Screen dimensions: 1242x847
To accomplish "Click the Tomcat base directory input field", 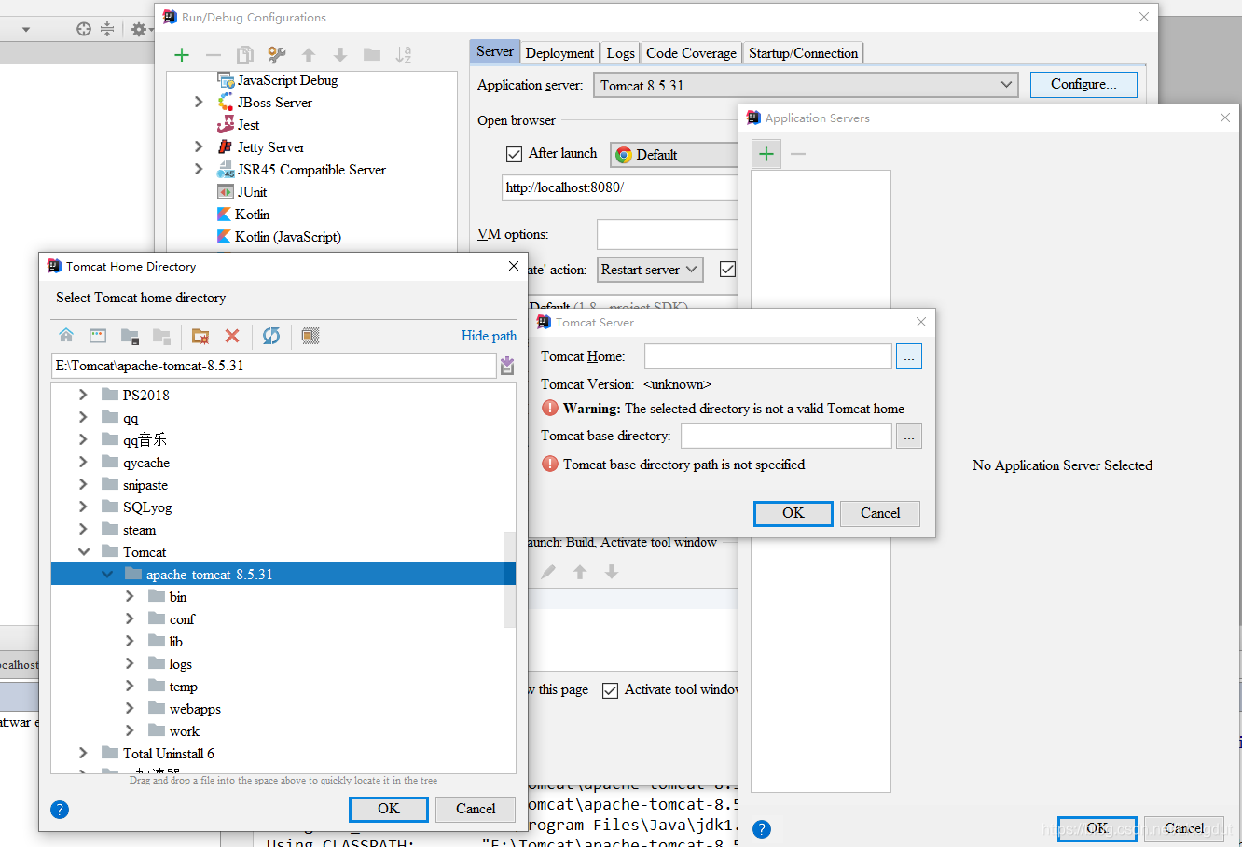I will 786,436.
